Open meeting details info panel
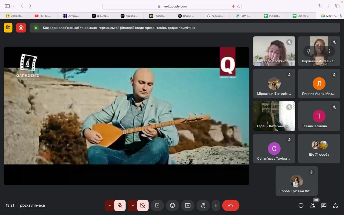 click(301, 206)
